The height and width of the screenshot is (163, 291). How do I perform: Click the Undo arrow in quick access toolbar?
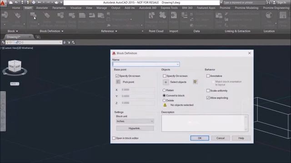coord(40,2)
